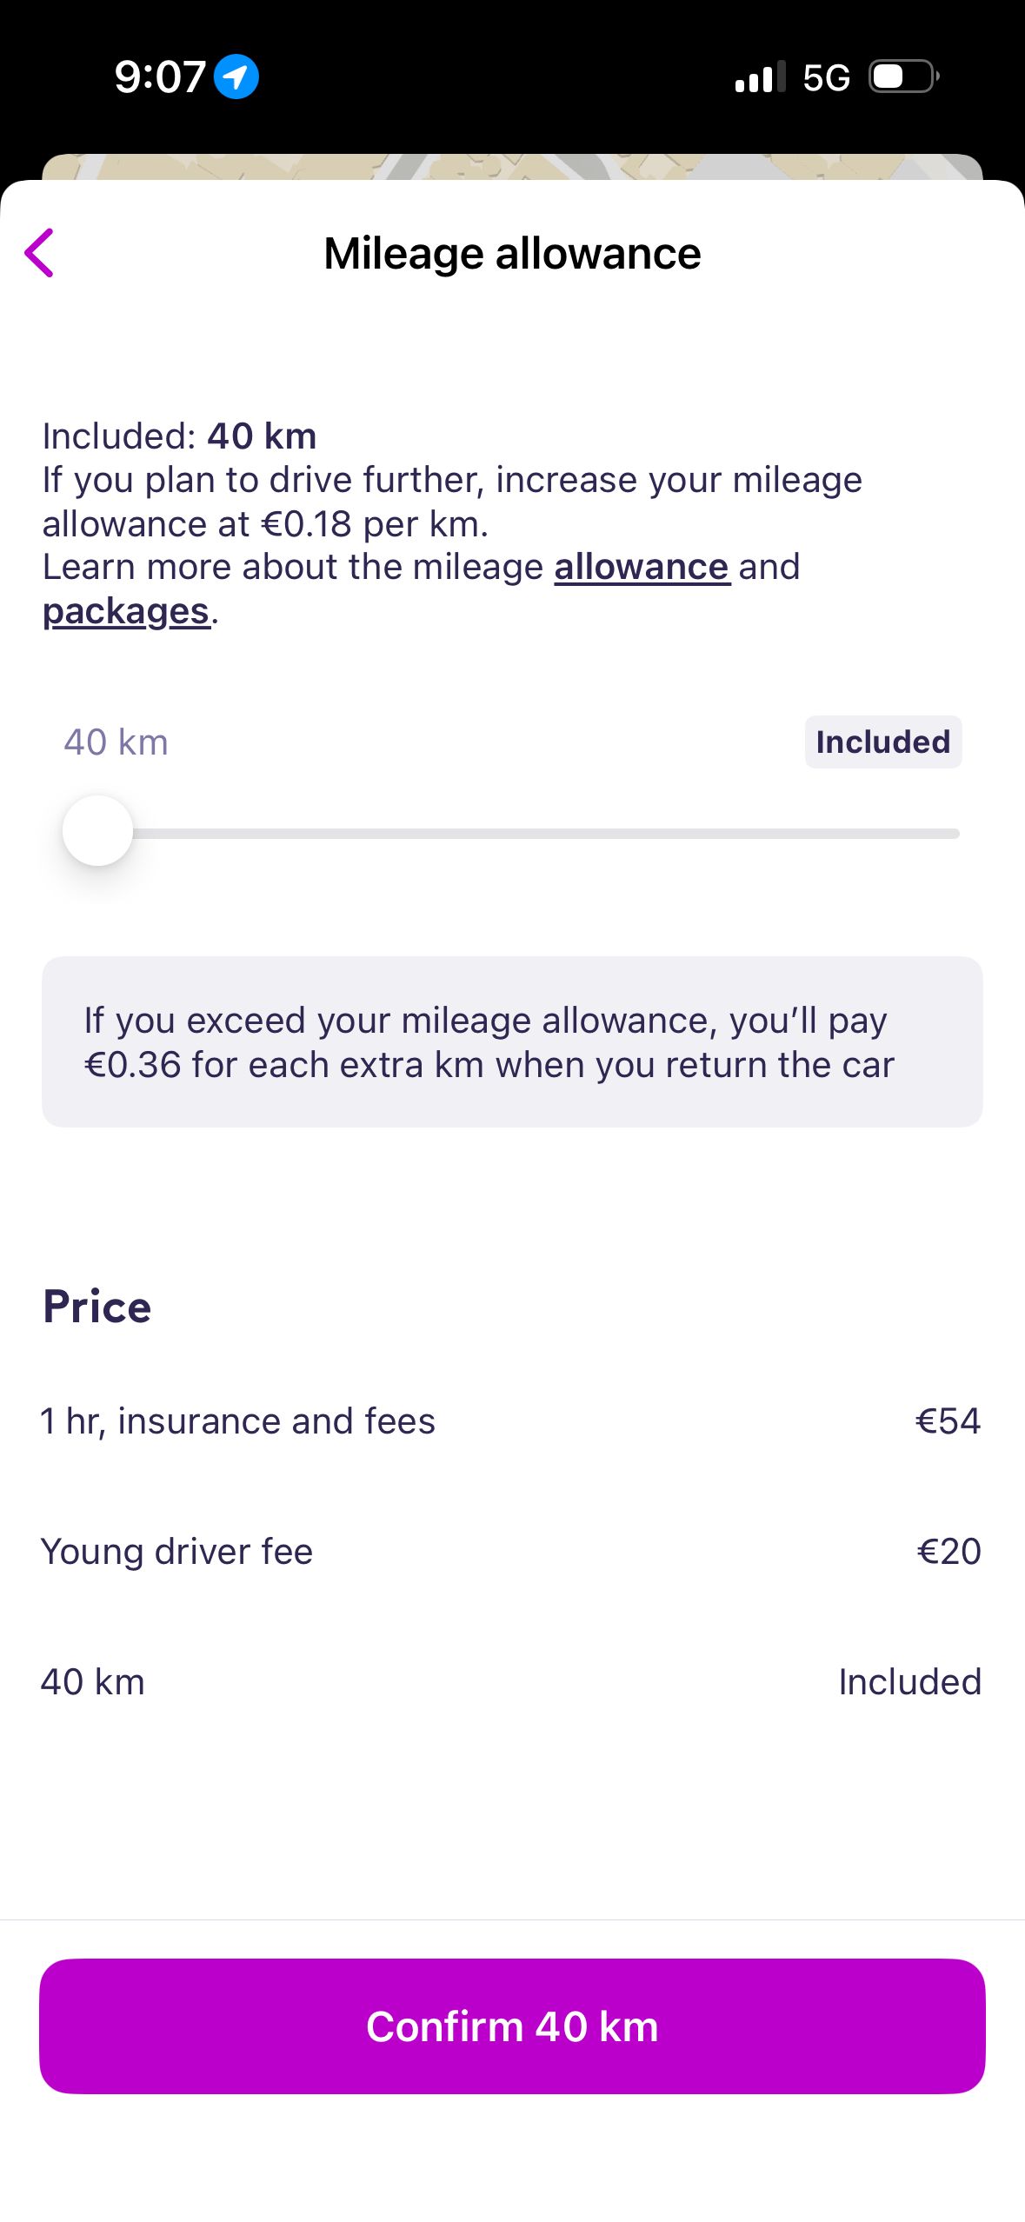The image size is (1025, 2222).
Task: Tap the 5G network indicator
Action: coord(826,77)
